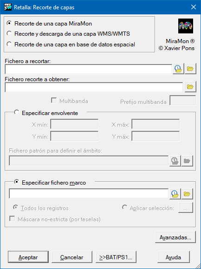201x269 pixels.
Task: Choose Especificar fichero marco radio button
Action: 17,182
